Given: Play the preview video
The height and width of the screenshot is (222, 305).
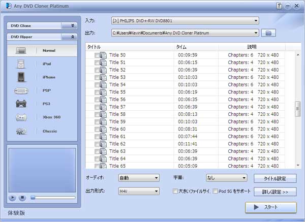Looking at the screenshot, I should click(12, 198).
